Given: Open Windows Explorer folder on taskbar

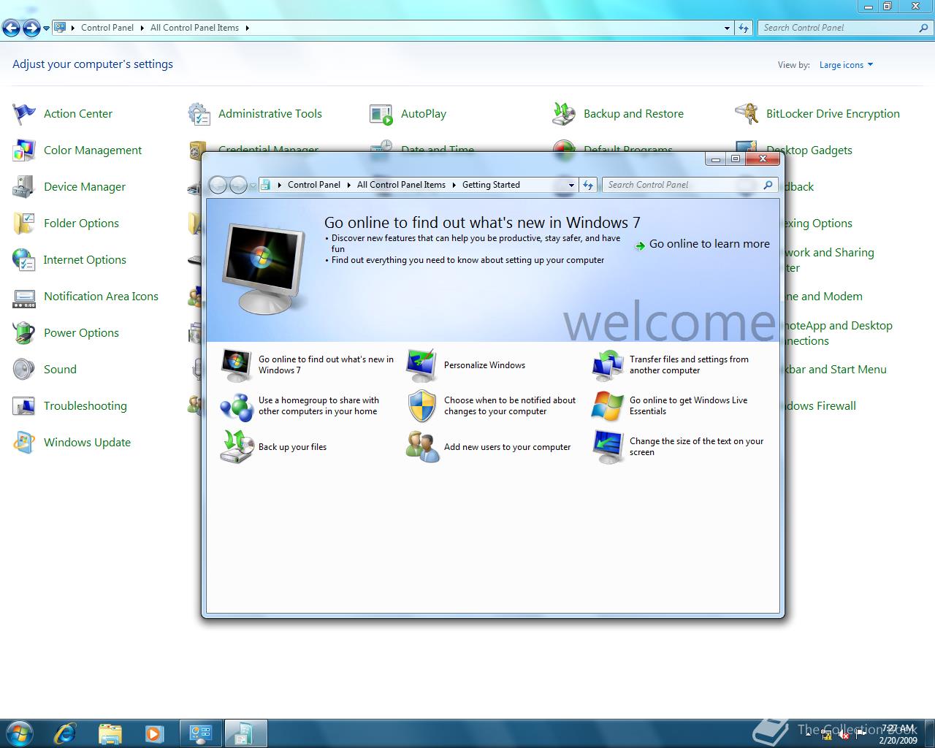Looking at the screenshot, I should pyautogui.click(x=110, y=733).
